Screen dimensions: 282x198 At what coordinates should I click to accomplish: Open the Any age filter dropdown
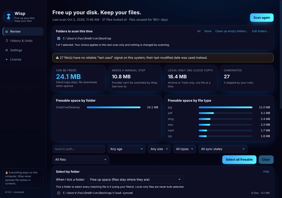126,149
